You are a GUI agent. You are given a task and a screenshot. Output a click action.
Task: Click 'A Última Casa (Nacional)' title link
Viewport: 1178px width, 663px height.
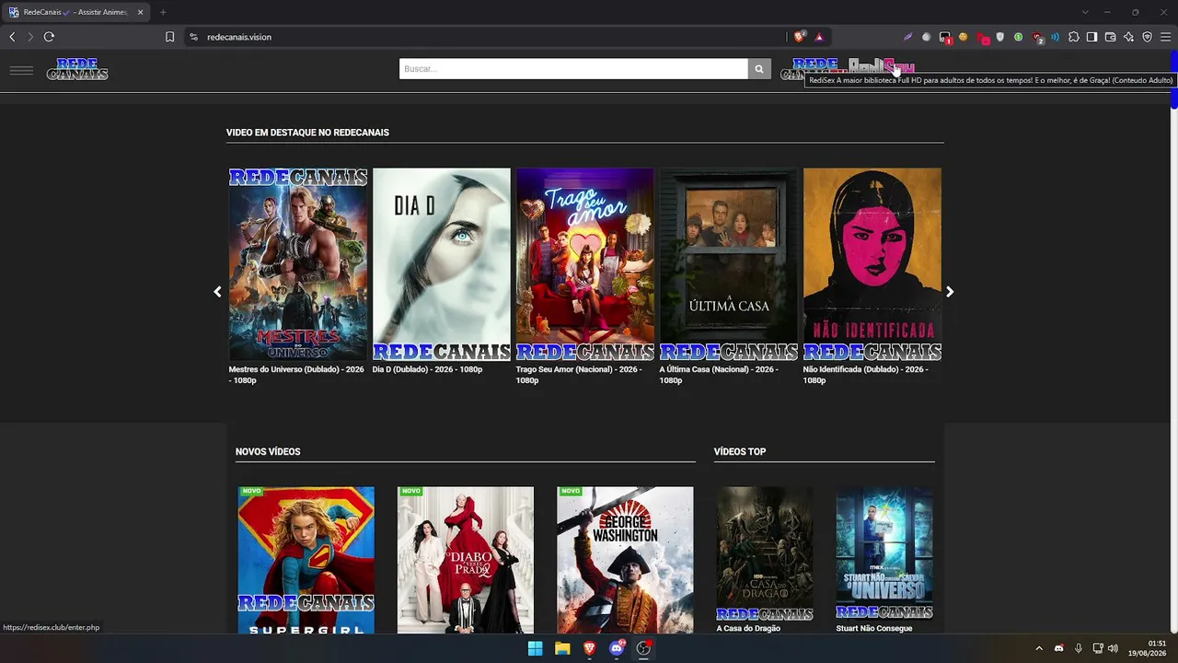click(x=719, y=375)
